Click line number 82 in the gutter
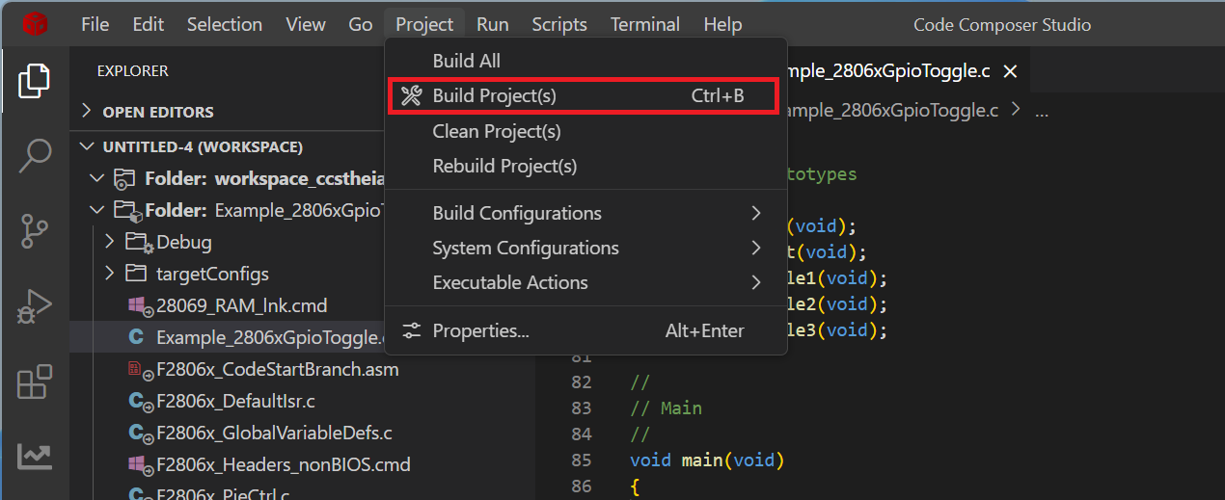 pos(581,382)
